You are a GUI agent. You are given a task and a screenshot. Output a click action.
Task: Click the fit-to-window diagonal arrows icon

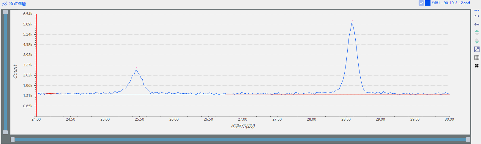point(477,49)
